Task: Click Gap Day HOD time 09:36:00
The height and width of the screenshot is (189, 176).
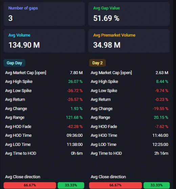Action: [x=74, y=135]
